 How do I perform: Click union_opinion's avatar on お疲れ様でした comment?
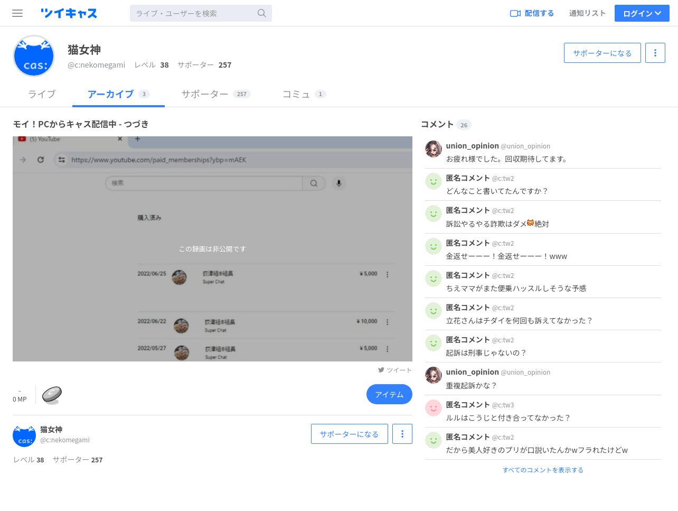434,149
